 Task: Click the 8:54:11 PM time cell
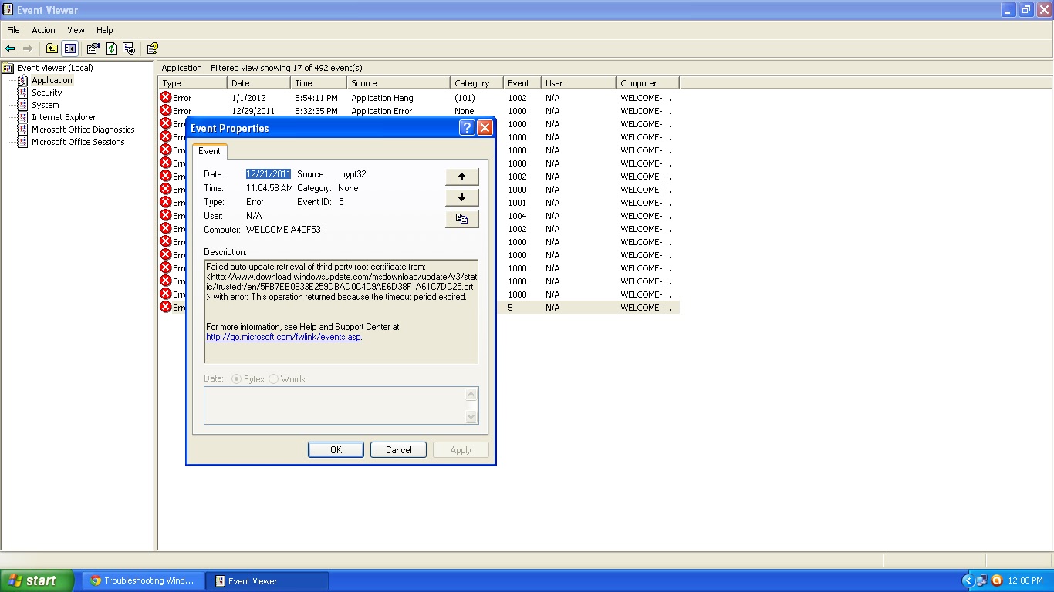pos(316,98)
